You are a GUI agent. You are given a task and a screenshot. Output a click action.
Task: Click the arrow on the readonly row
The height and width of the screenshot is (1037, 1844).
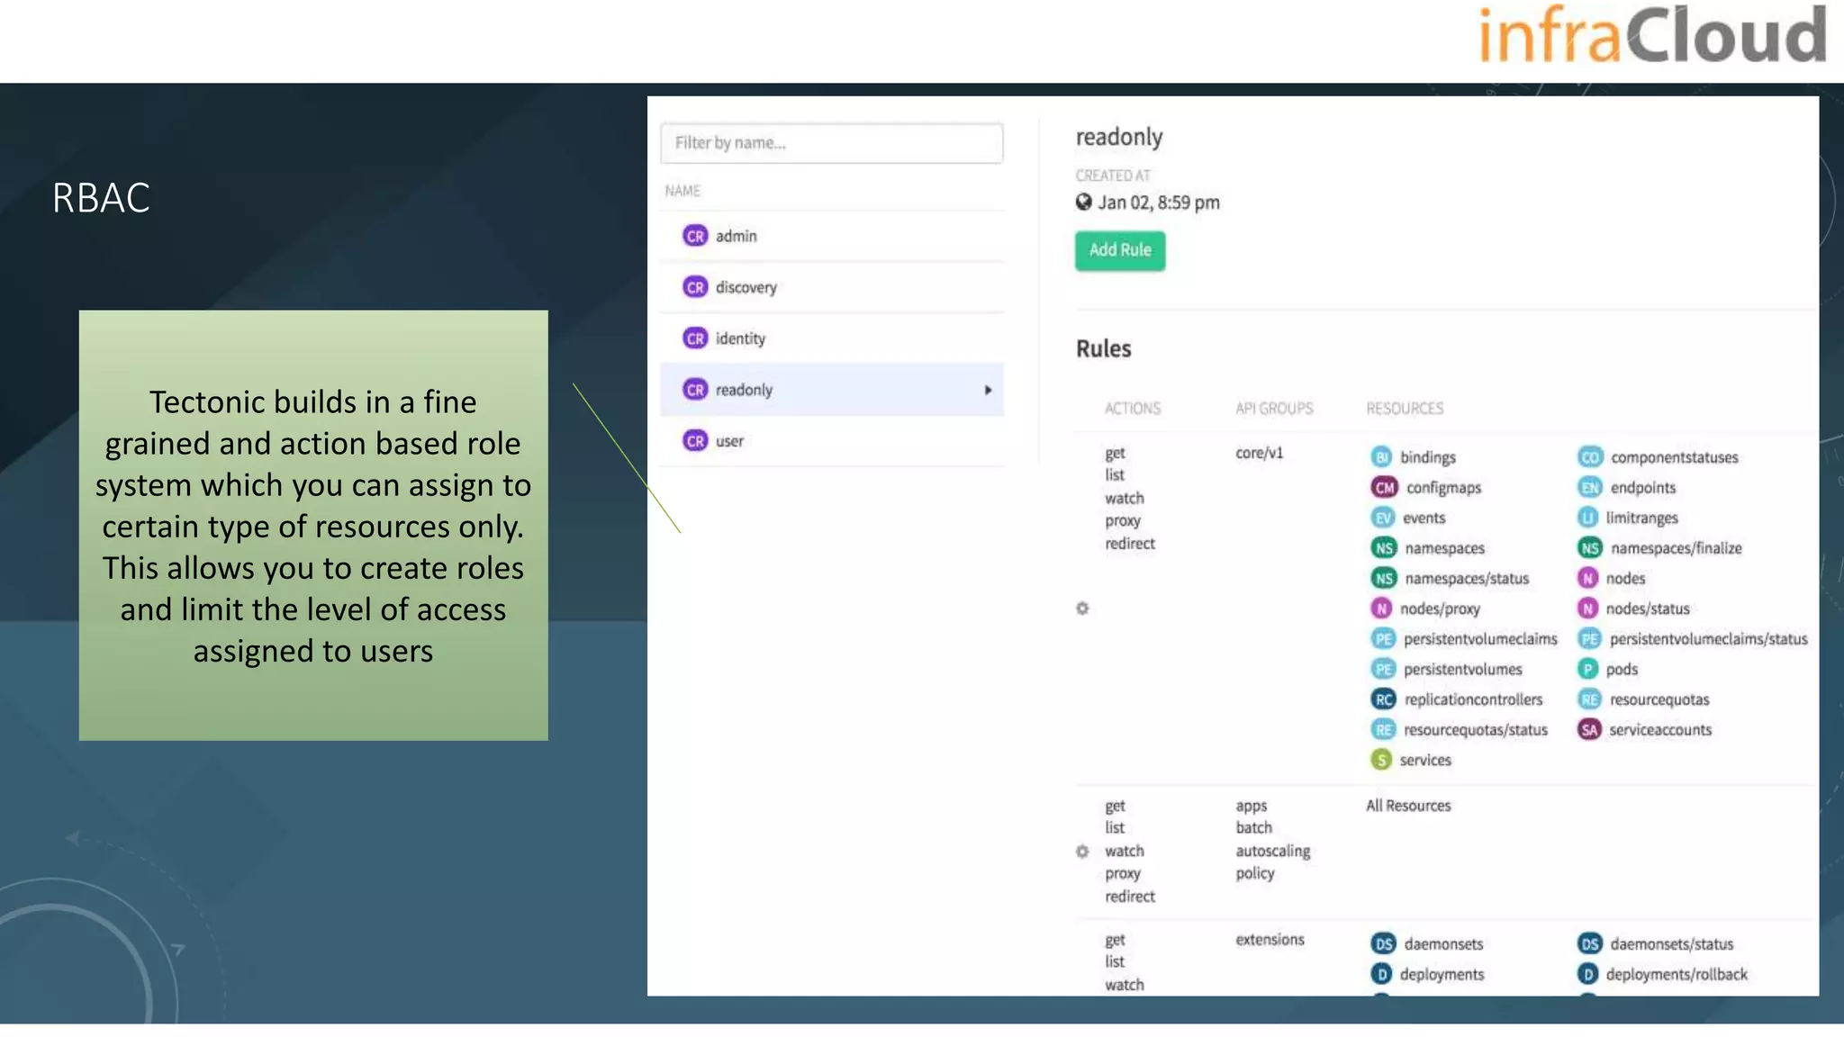[x=988, y=390]
